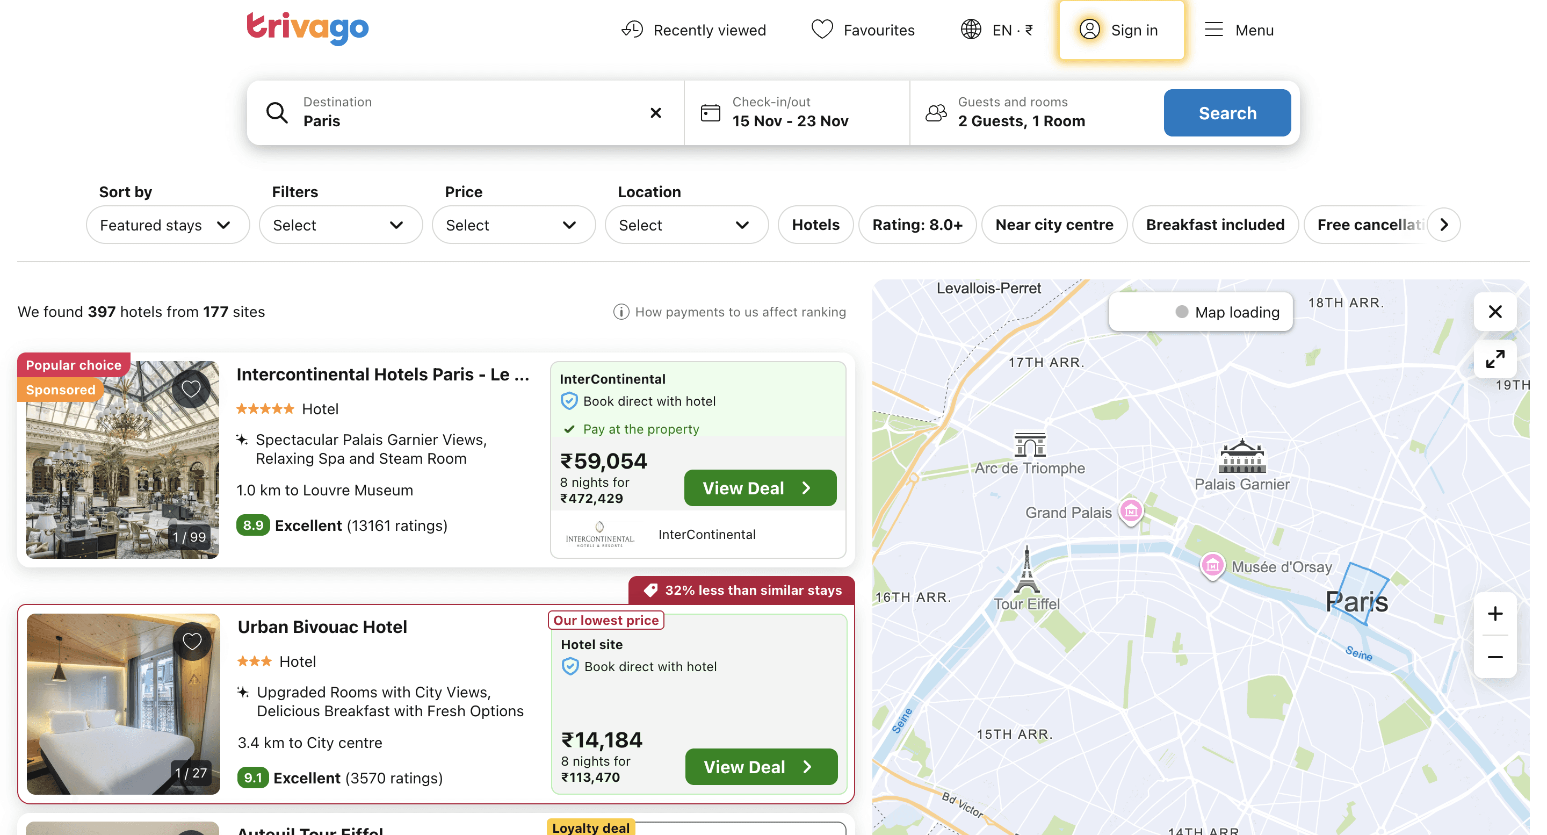Expand the map to fullscreen
The height and width of the screenshot is (835, 1547).
click(x=1495, y=359)
